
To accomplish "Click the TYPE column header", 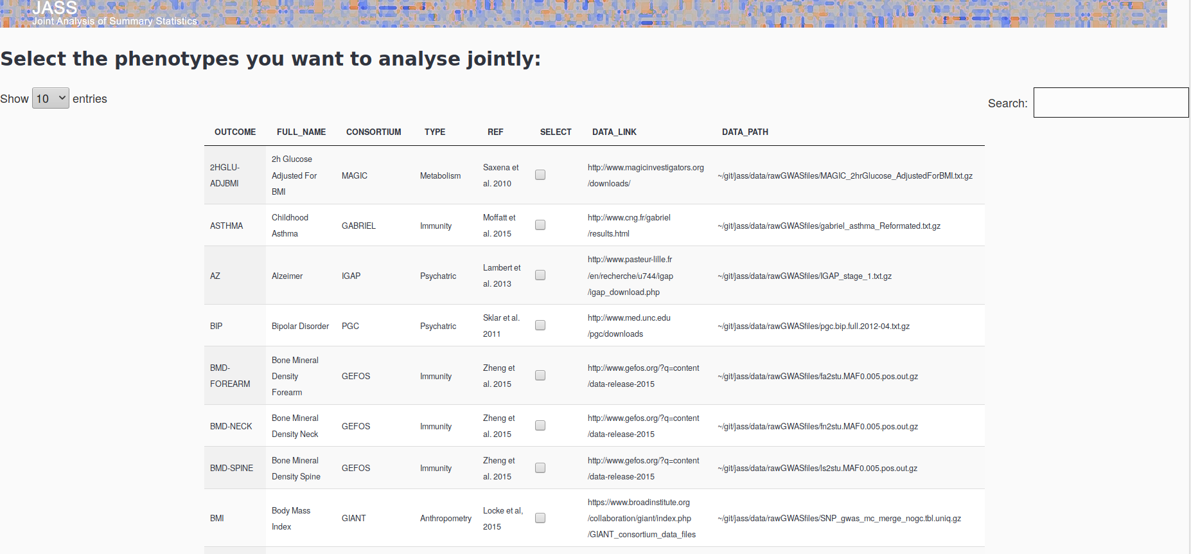I will pos(435,132).
